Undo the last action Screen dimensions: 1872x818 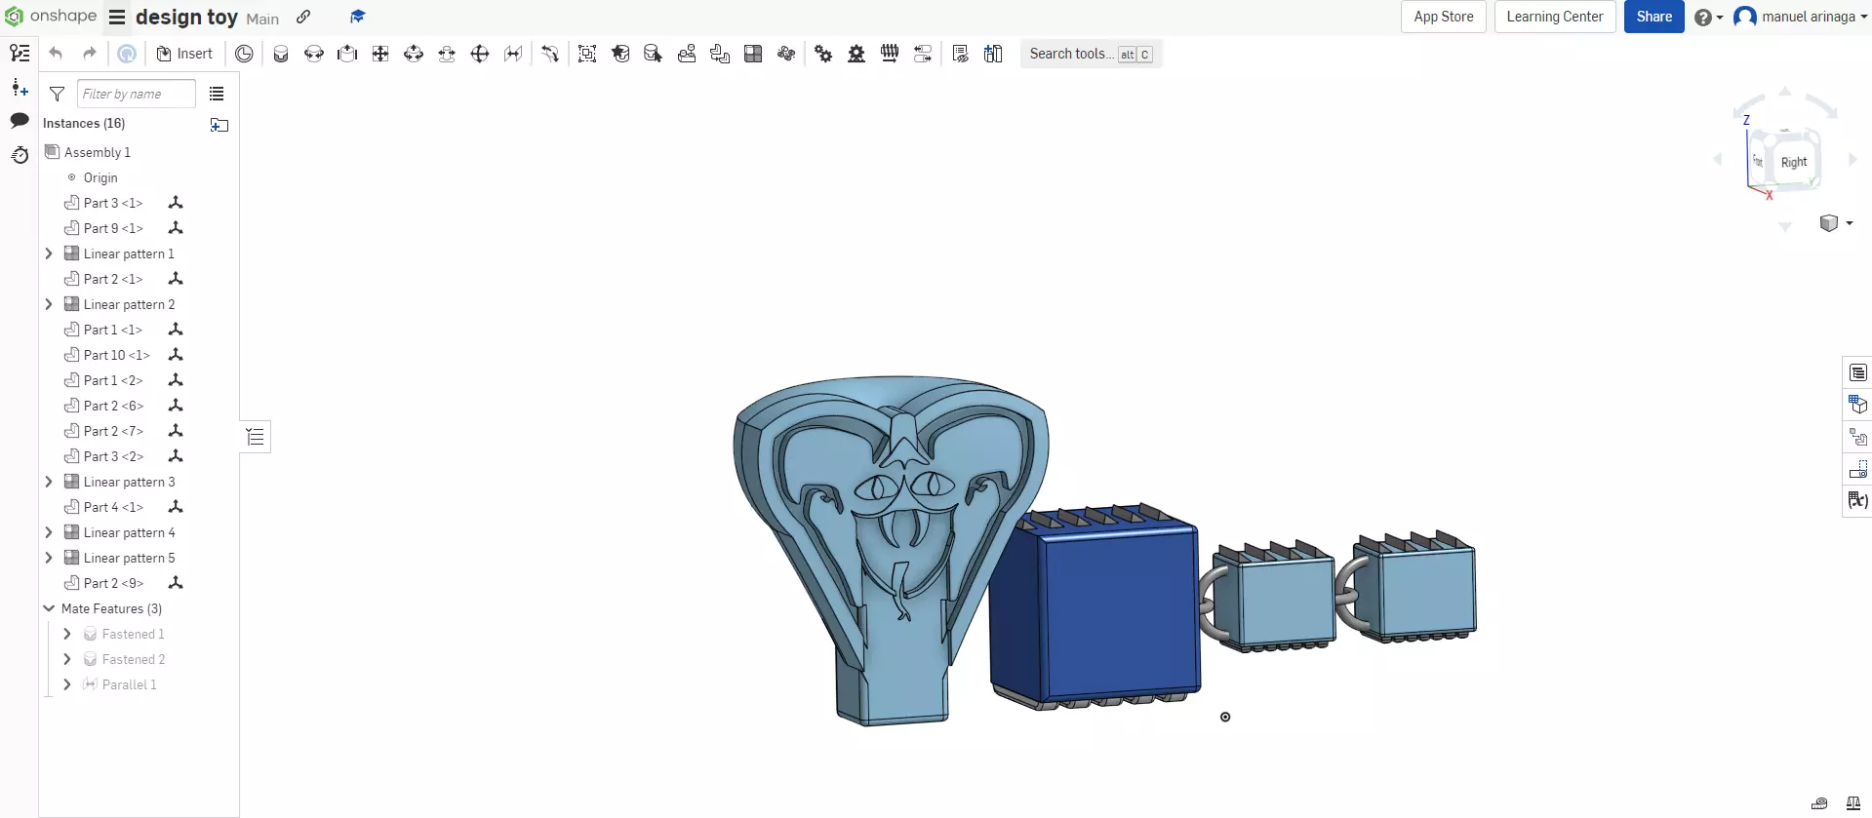[56, 54]
